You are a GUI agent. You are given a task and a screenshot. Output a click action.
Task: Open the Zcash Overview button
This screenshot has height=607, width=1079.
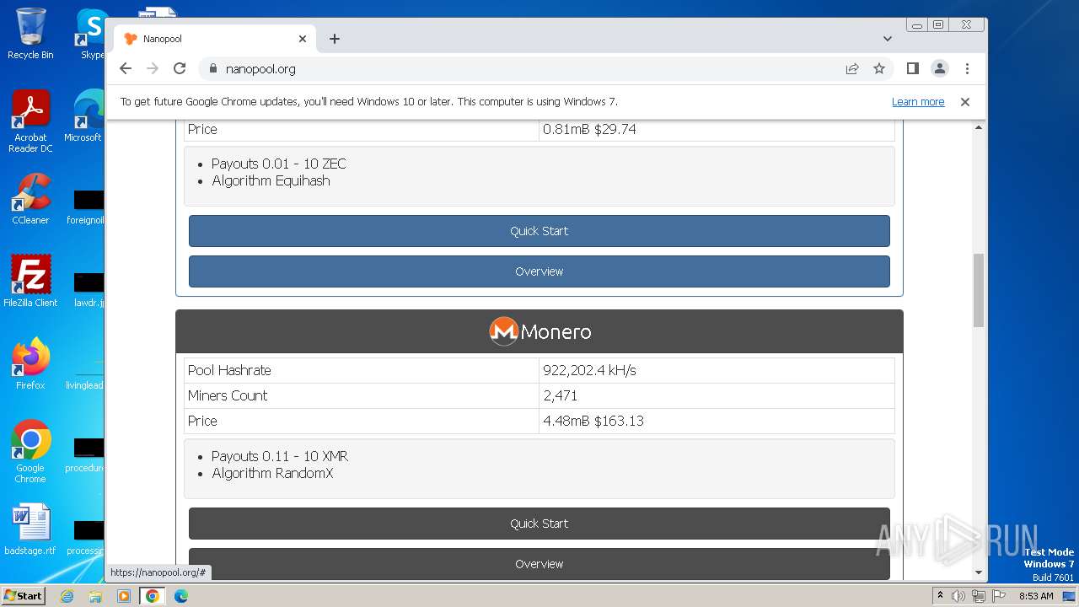(539, 271)
